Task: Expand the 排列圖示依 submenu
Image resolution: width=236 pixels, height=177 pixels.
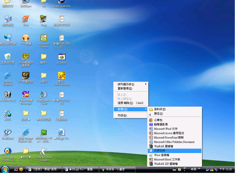Action: pyautogui.click(x=131, y=84)
